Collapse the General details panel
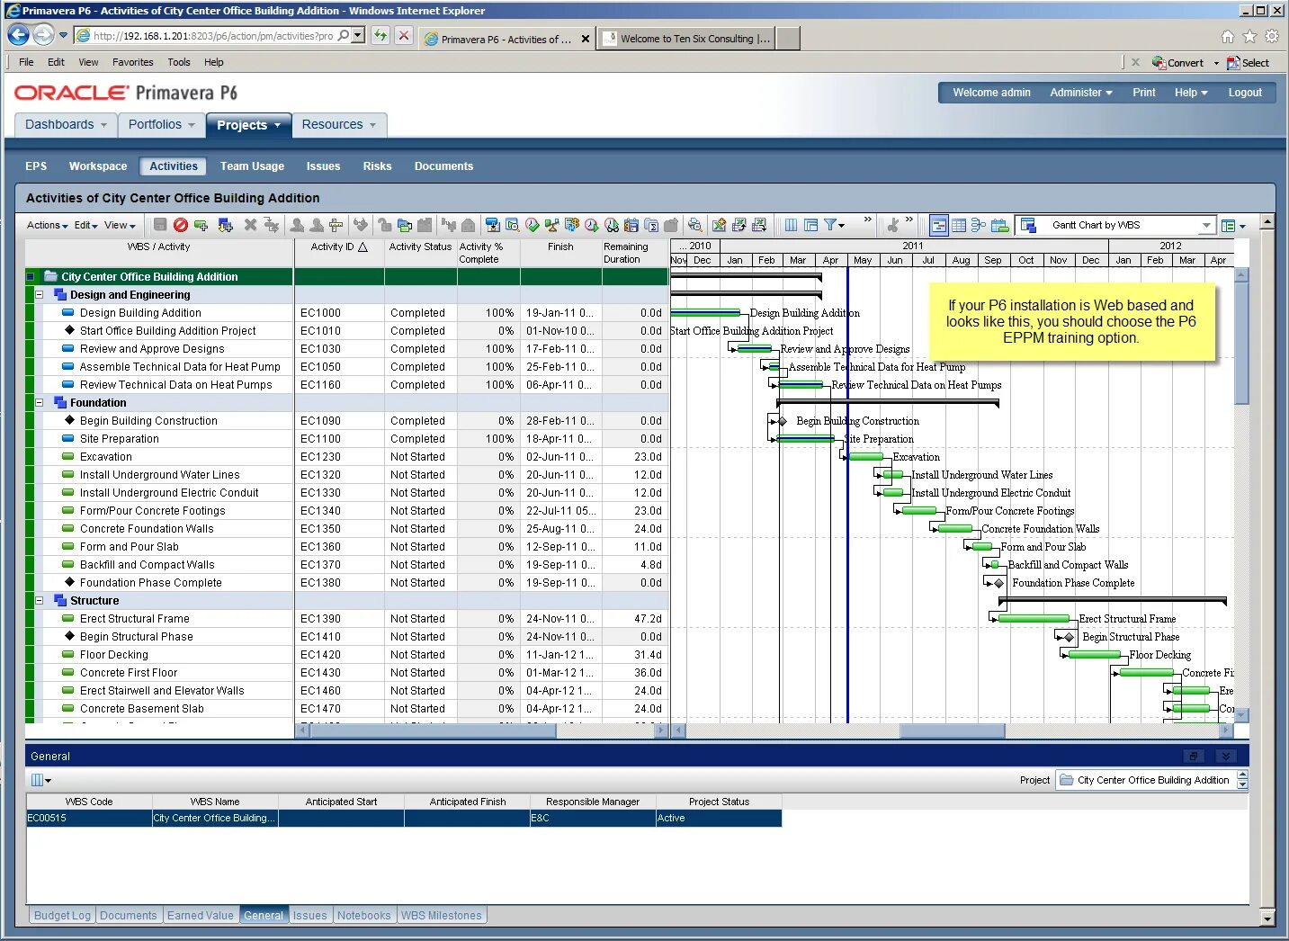 (x=1225, y=757)
